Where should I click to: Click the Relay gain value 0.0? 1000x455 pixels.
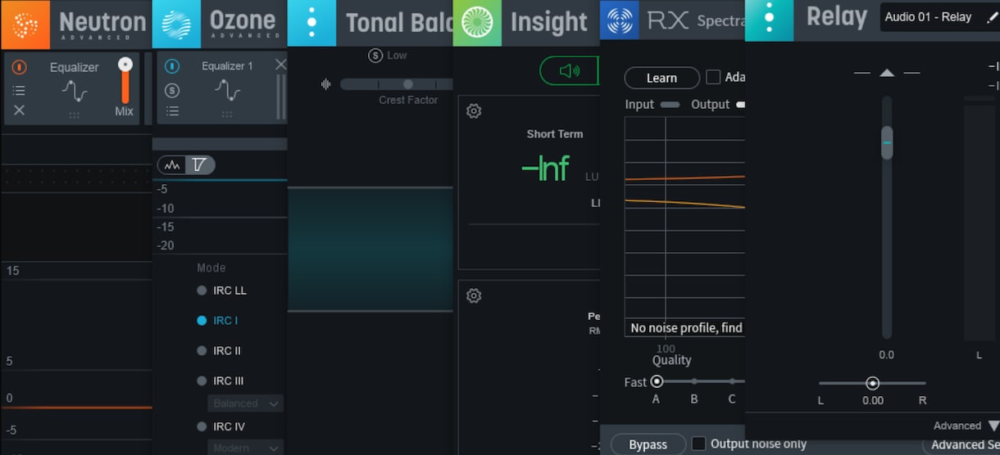[x=887, y=355]
